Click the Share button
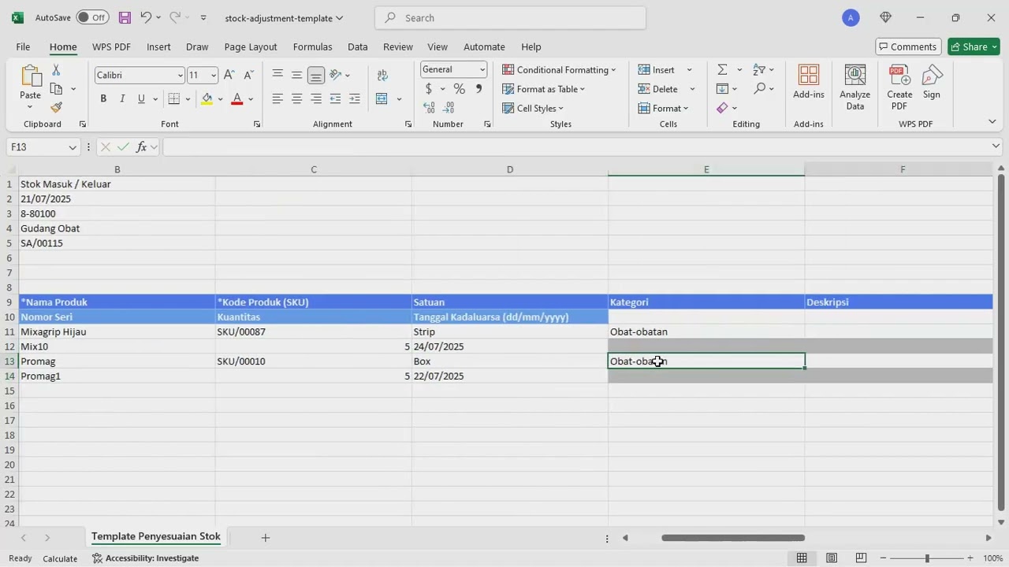The width and height of the screenshot is (1009, 567). [974, 46]
